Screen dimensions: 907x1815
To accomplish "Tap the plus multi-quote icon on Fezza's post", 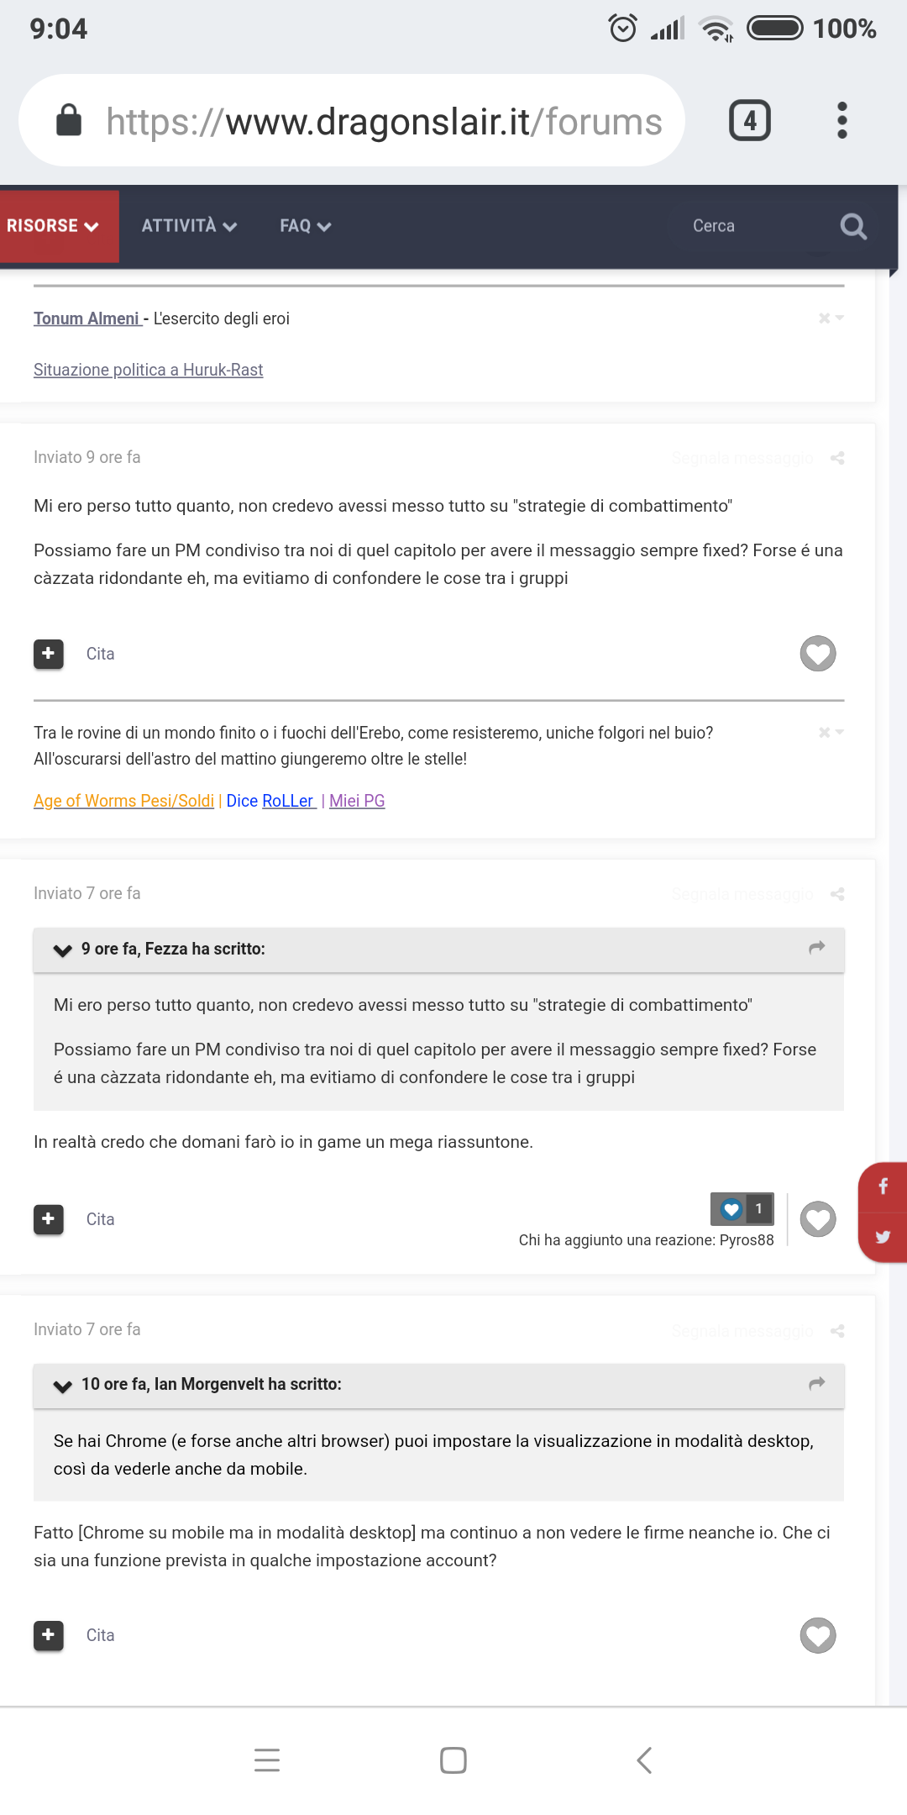I will (49, 654).
